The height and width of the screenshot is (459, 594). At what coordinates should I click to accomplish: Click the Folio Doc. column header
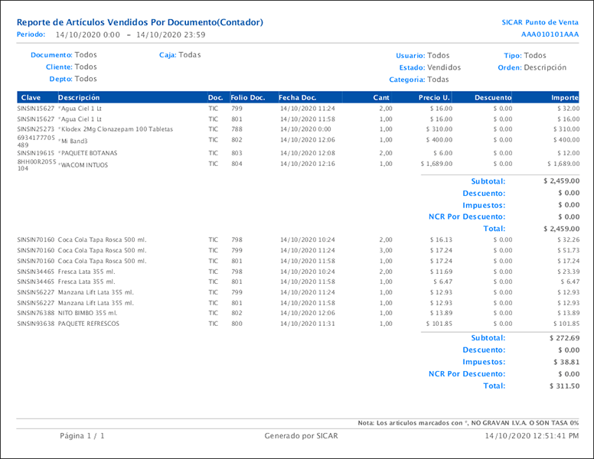pos(247,98)
